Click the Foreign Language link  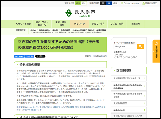(x=131, y=3)
